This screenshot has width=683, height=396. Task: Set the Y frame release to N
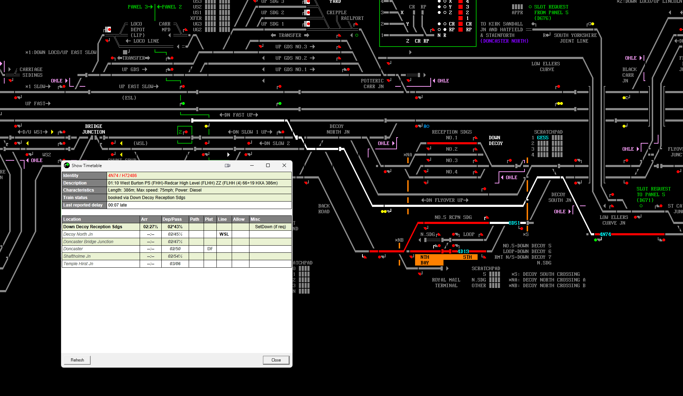coord(439,7)
